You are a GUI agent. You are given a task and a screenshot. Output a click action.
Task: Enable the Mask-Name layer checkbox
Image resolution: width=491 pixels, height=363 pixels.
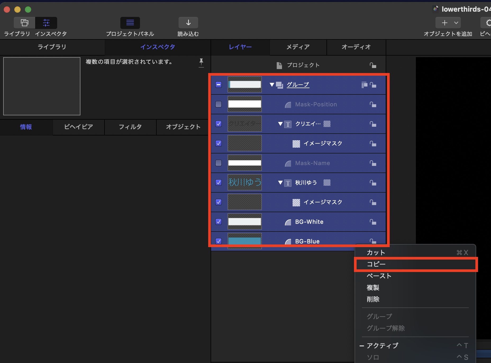[x=219, y=163]
